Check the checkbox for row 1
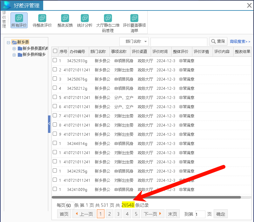254x222 pixels. [55, 60]
